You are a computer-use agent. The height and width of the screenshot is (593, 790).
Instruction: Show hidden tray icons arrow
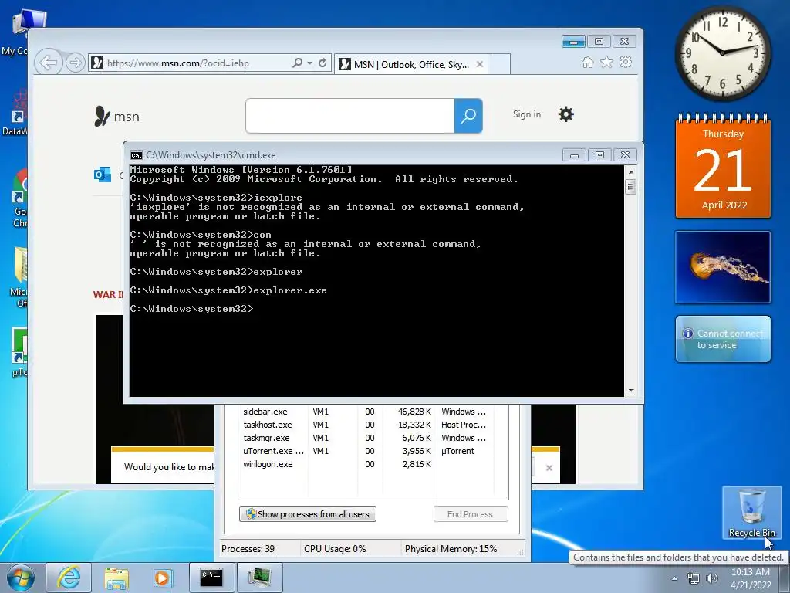point(674,578)
